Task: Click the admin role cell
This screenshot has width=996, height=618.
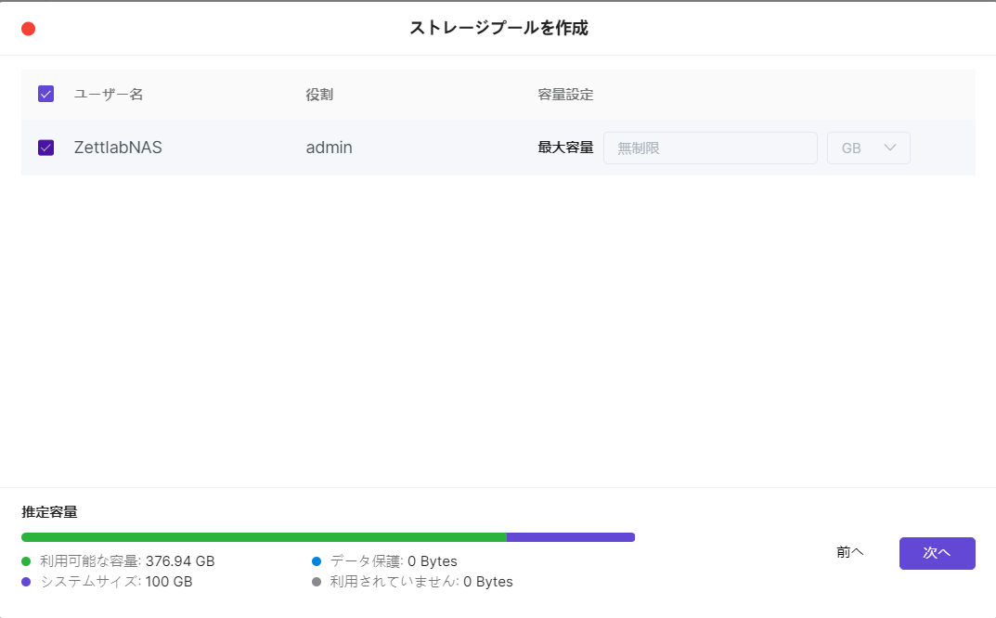Action: point(329,148)
